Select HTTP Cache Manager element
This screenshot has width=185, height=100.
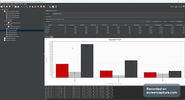(x=13, y=15)
